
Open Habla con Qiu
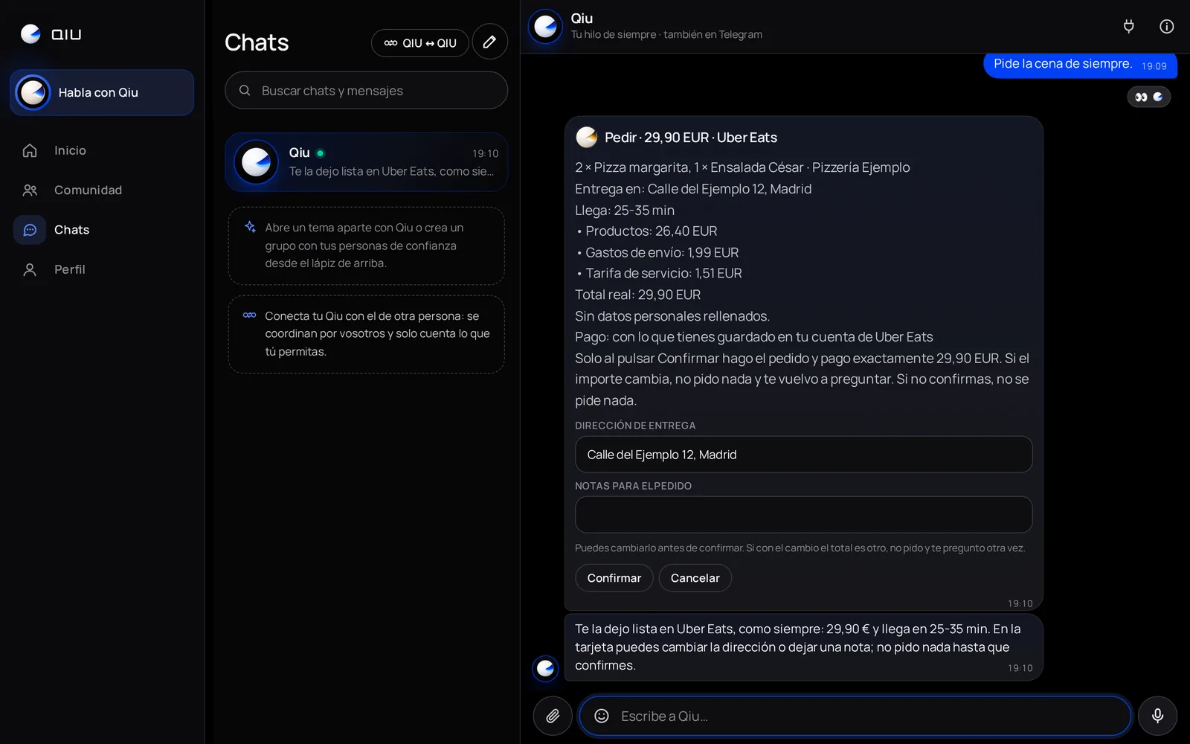tap(102, 93)
